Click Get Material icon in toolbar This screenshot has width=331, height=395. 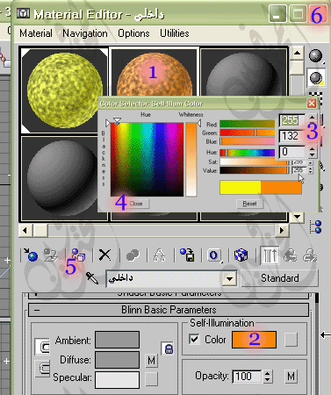31,255
